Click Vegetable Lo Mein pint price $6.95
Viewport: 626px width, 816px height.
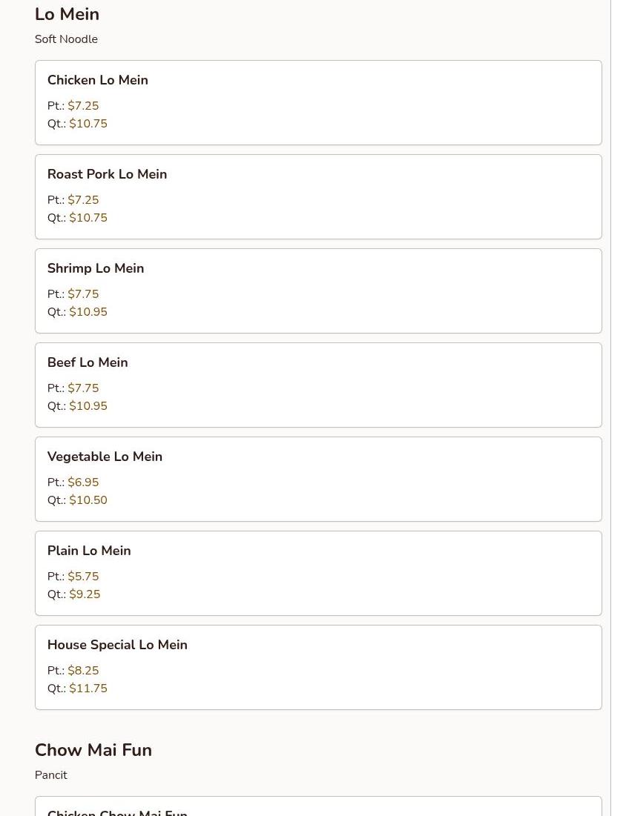tap(83, 482)
